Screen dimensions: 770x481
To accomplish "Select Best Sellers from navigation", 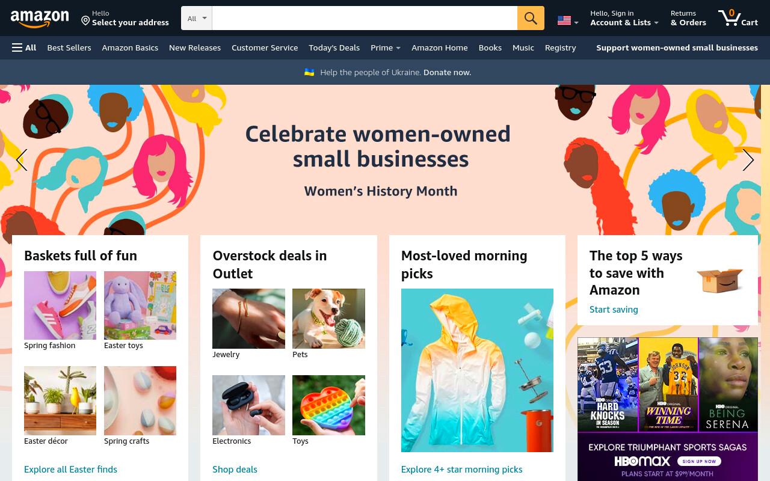I will pos(69,47).
